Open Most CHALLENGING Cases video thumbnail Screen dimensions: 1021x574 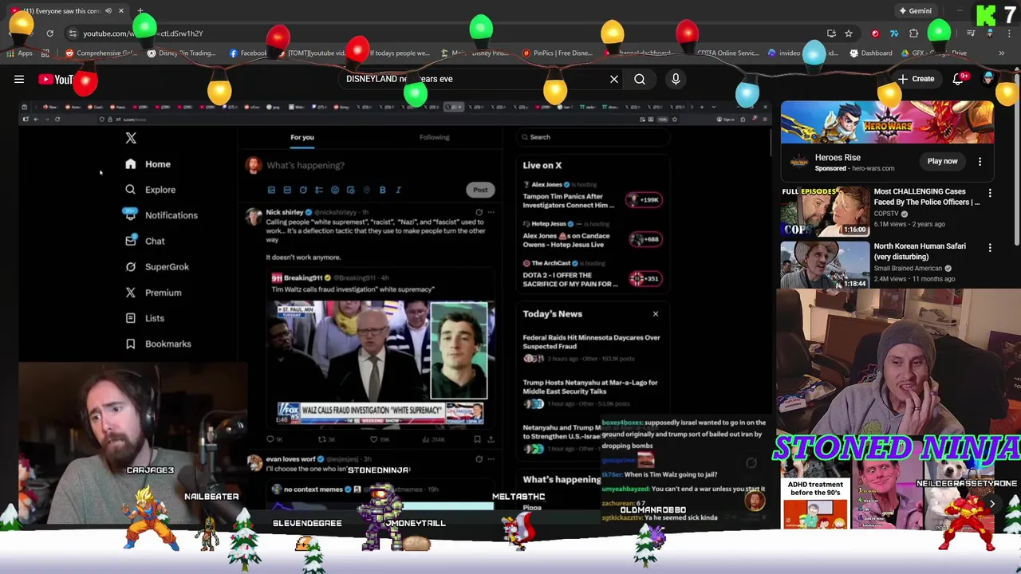[x=825, y=210]
